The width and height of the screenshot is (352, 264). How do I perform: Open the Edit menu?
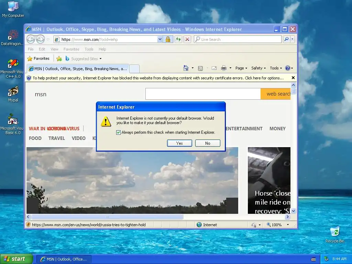point(42,49)
